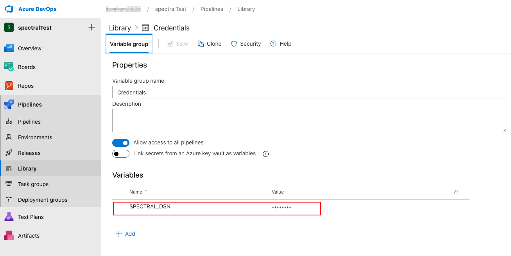Image resolution: width=511 pixels, height=256 pixels.
Task: Click the variable group icon beside Credentials
Action: pyautogui.click(x=145, y=28)
